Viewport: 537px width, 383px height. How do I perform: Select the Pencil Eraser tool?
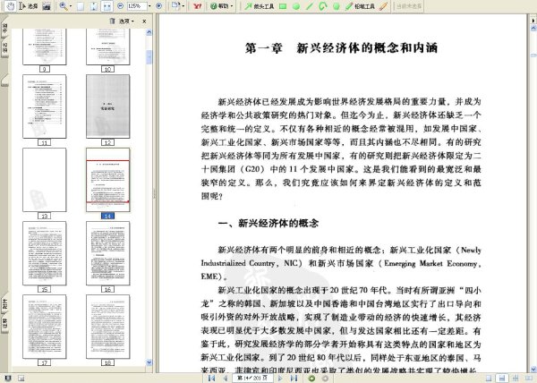[x=384, y=6]
